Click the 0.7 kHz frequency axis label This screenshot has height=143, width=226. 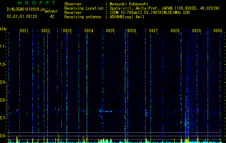3,118
